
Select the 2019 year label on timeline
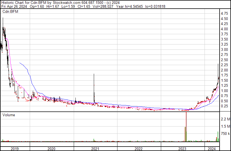[15, 149]
